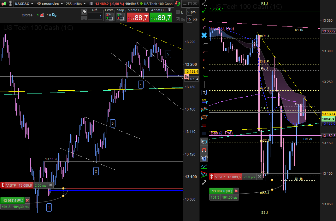This screenshot has width=336, height=221.
Task: Select the blue rectangle drawing tool
Action: point(204,133)
